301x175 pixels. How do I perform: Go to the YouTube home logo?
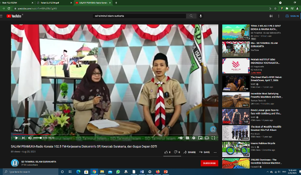click(14, 16)
